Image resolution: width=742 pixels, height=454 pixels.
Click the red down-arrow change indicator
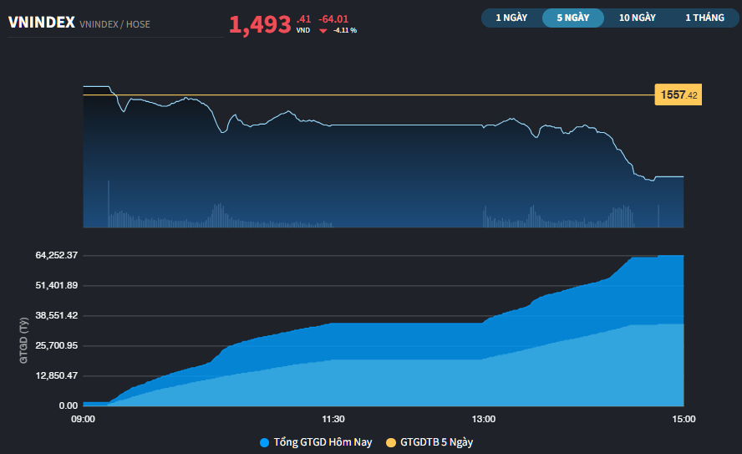pos(323,30)
